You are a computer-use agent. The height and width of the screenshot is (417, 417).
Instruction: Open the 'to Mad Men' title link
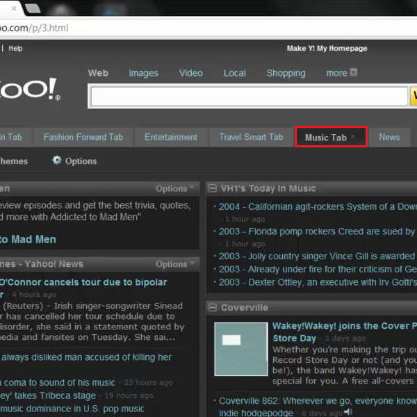coord(28,239)
